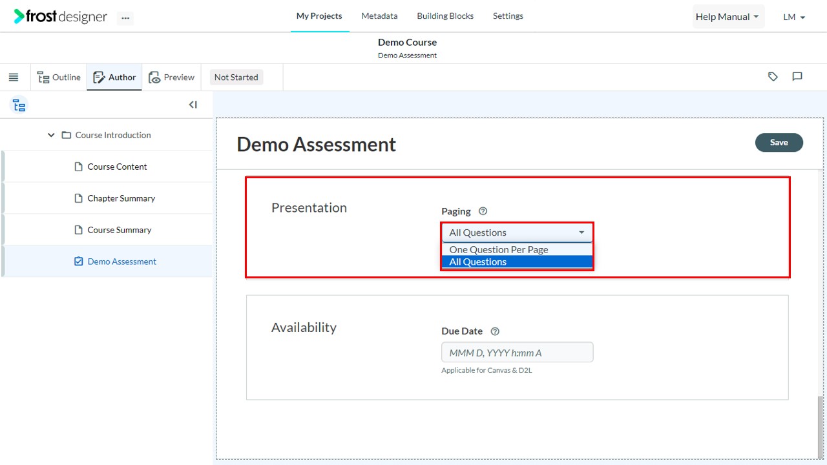Select Chapter Summary in the tree
The image size is (827, 465).
(x=121, y=198)
